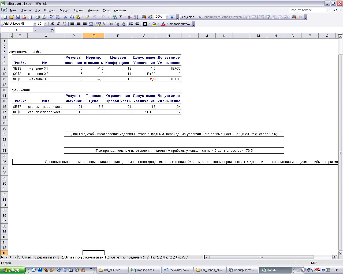Click the Автоформат button
The width and height of the screenshot is (343, 274).
point(180,24)
